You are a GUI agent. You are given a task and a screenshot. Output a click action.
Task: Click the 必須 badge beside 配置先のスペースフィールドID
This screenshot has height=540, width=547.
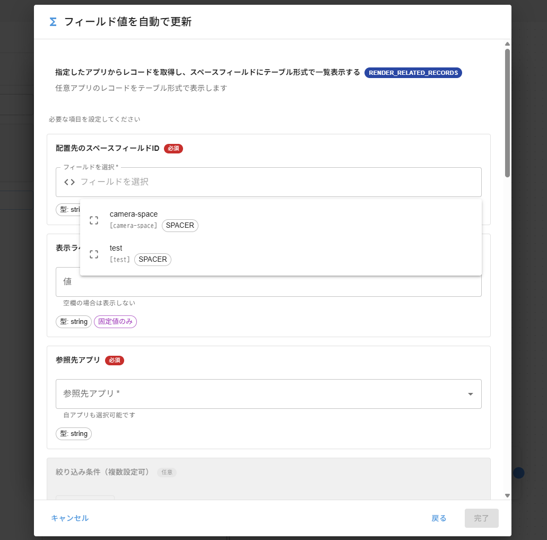pyautogui.click(x=173, y=149)
